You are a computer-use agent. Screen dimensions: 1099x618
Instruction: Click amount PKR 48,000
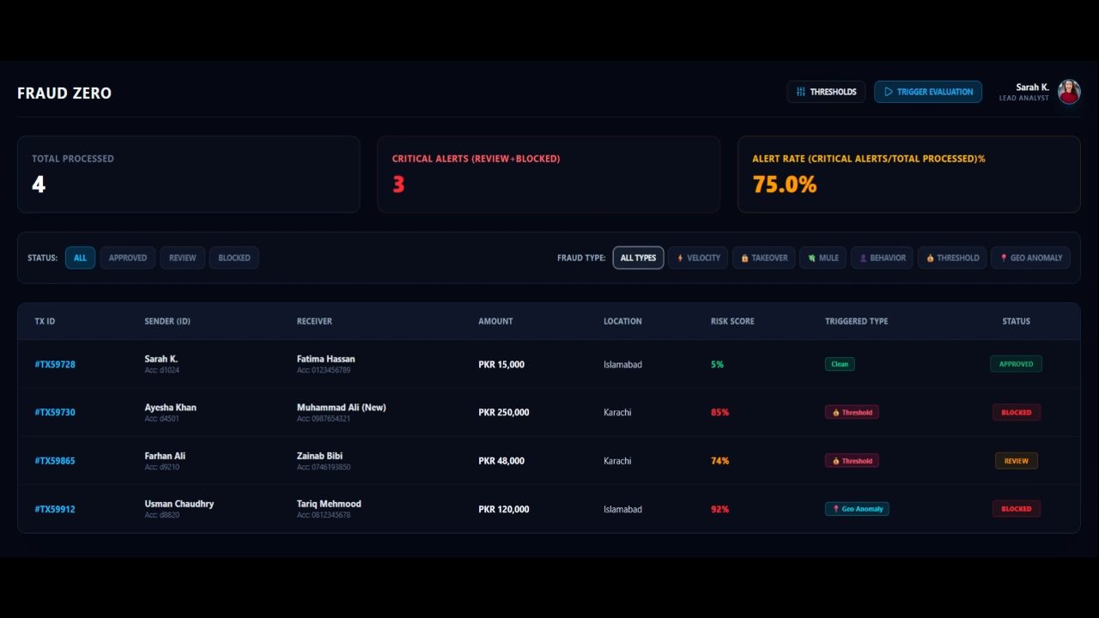[x=501, y=461]
